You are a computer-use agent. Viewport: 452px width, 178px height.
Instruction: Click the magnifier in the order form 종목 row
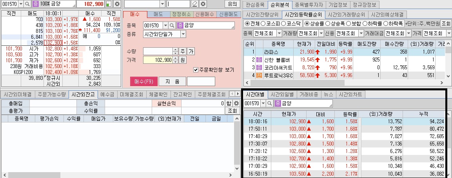click(x=172, y=25)
